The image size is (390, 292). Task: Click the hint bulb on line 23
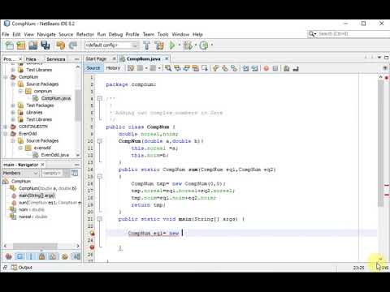[x=93, y=233]
